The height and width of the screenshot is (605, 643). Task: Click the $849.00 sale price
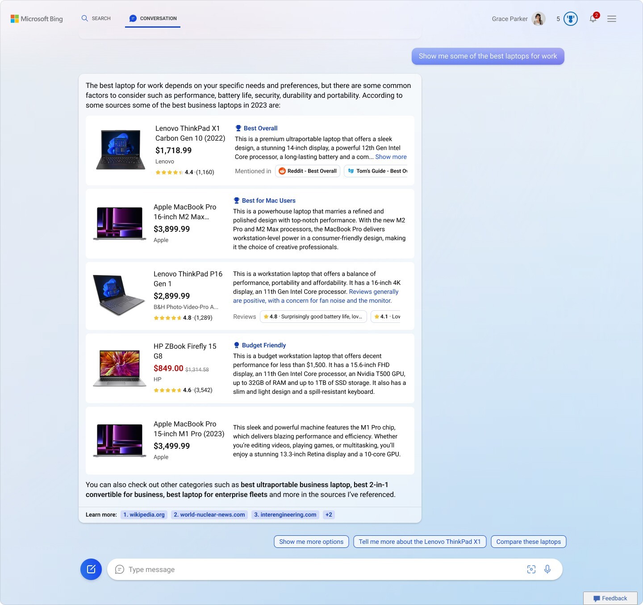[x=168, y=368]
